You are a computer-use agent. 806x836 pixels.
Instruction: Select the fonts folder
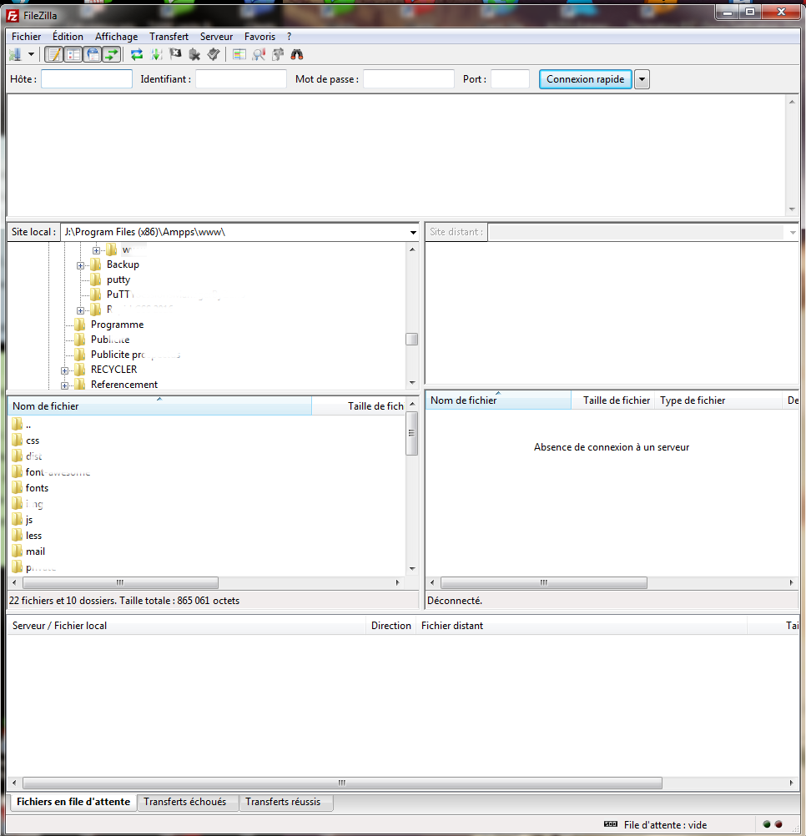[37, 488]
